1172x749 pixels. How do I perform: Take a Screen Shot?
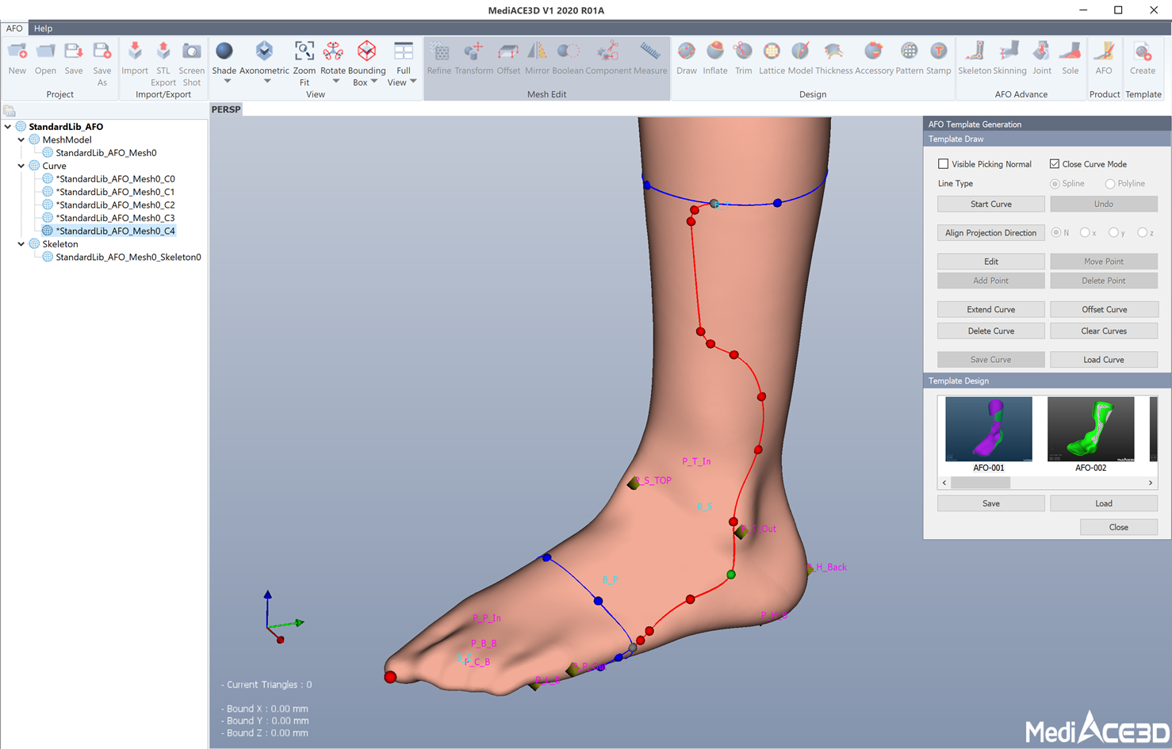pos(192,52)
